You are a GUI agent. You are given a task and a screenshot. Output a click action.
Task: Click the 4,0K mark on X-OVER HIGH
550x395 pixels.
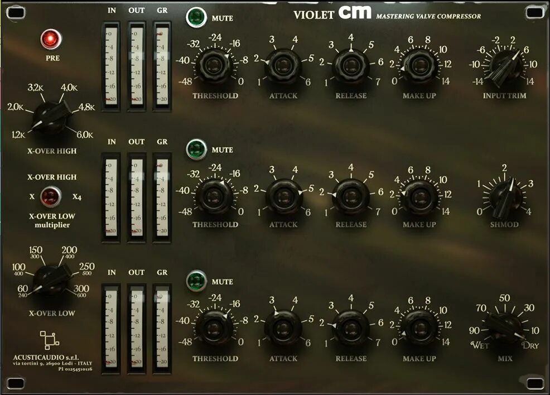(69, 88)
